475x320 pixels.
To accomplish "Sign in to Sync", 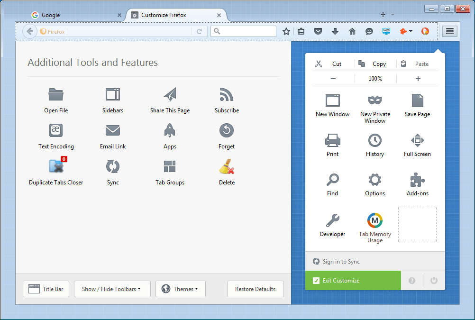I will pyautogui.click(x=341, y=261).
